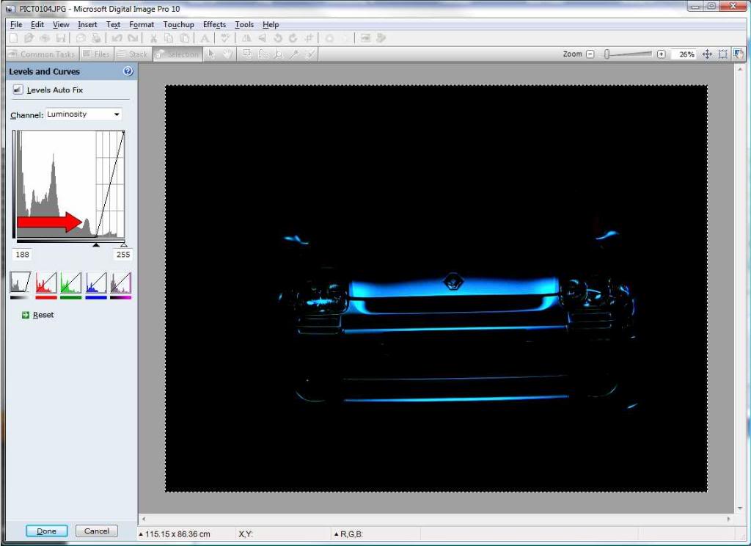Open the Channel Luminosity dropdown
Viewport: 751px width, 546px height.
(x=84, y=114)
